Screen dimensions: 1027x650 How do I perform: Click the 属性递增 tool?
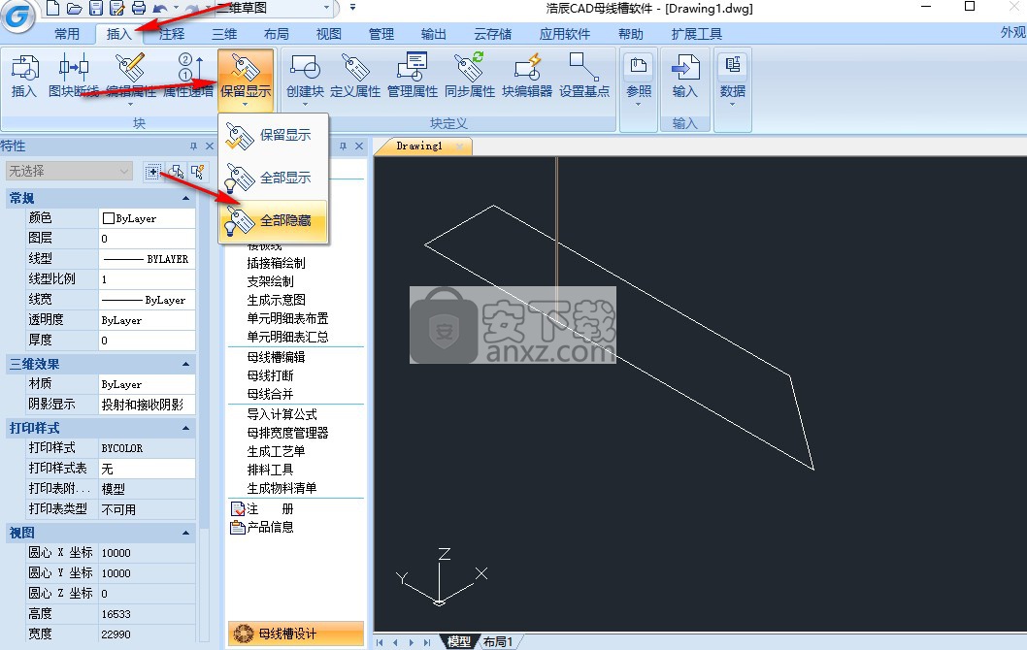tap(188, 76)
